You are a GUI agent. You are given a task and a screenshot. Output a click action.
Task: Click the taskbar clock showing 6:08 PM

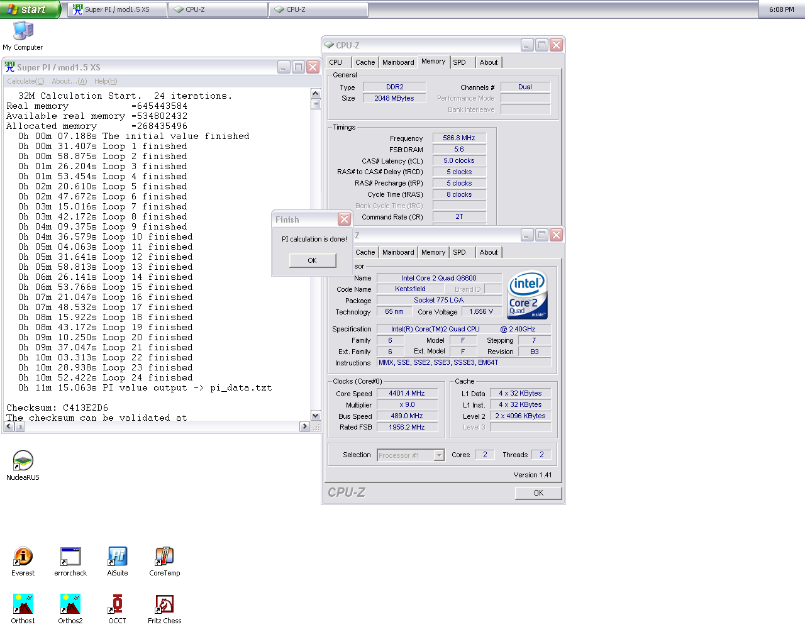[781, 9]
